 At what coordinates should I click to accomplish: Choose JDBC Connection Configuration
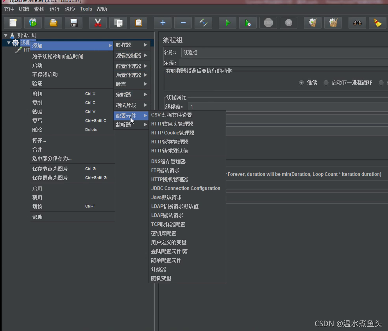coord(187,188)
